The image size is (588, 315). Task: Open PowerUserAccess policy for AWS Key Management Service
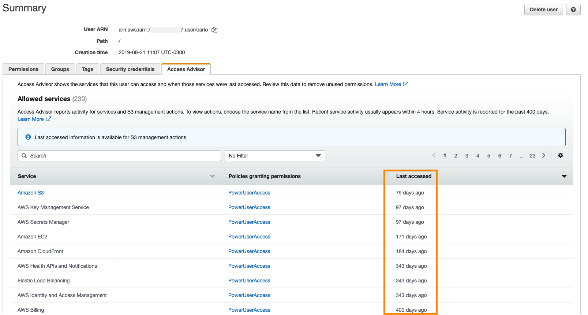(249, 207)
